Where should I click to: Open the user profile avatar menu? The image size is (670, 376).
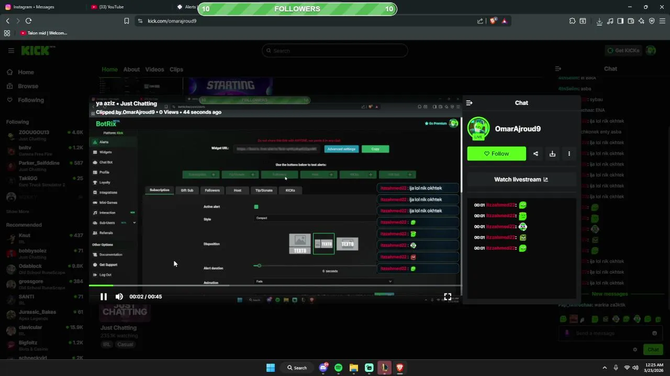tap(651, 51)
